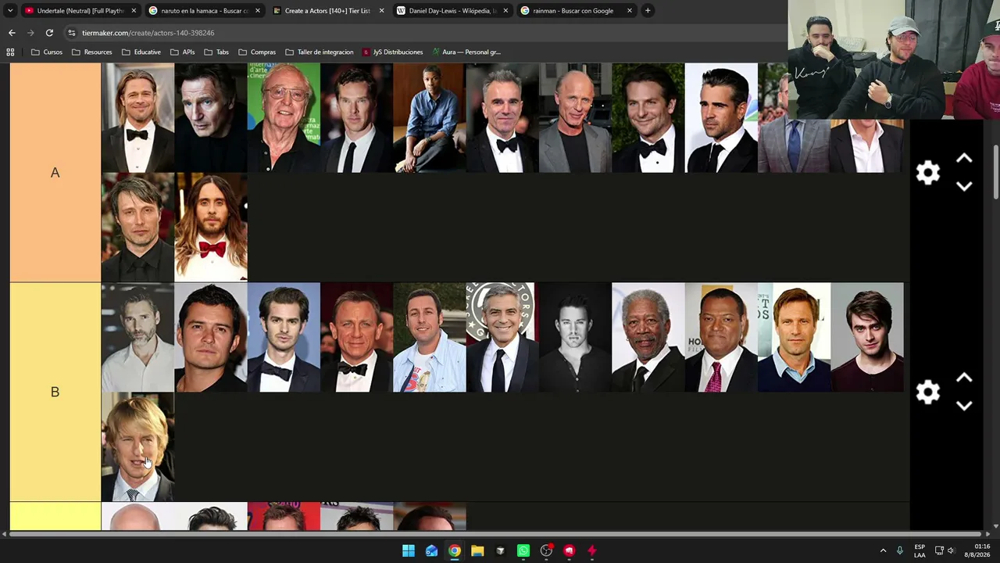Click the orange A tier label
The width and height of the screenshot is (1000, 563).
point(55,173)
